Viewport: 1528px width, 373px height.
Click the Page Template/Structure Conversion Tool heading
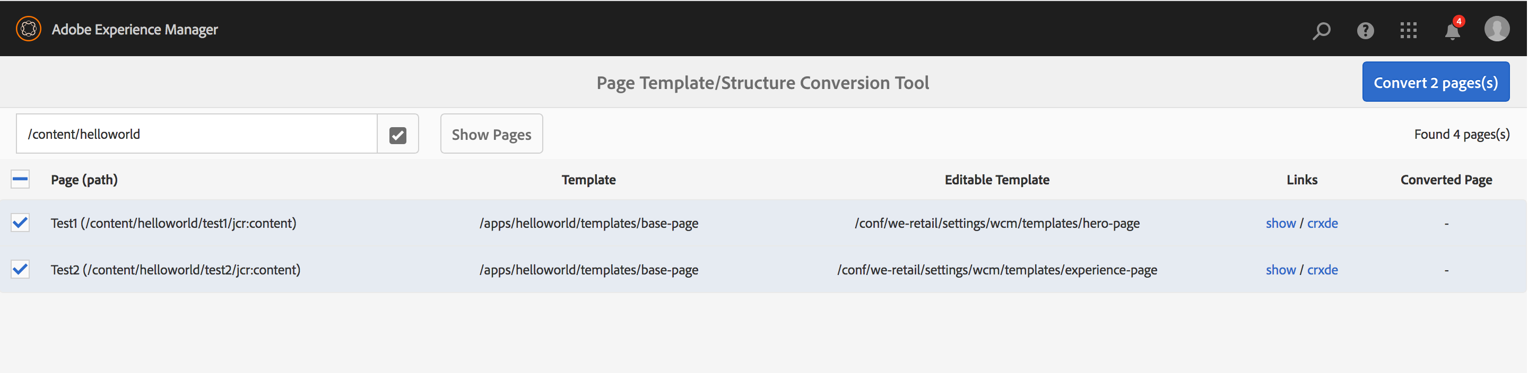[x=762, y=83]
